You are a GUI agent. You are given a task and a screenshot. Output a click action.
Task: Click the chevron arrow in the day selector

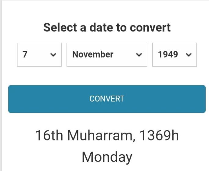53,55
